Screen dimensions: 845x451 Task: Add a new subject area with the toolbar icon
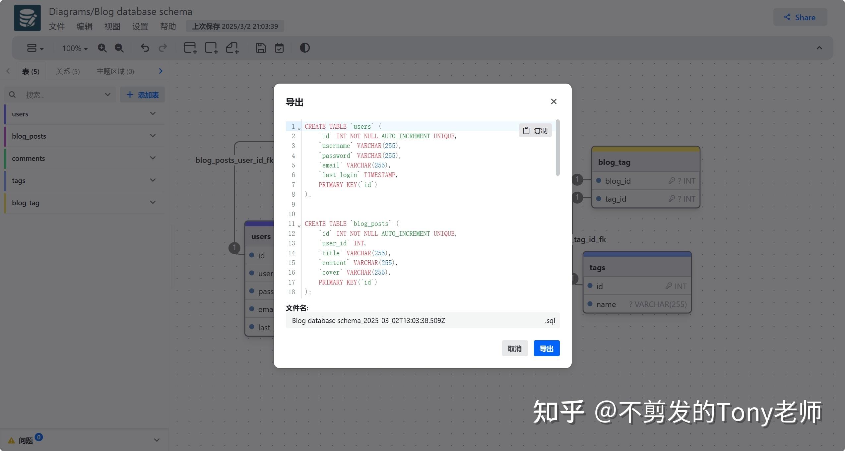pos(211,48)
